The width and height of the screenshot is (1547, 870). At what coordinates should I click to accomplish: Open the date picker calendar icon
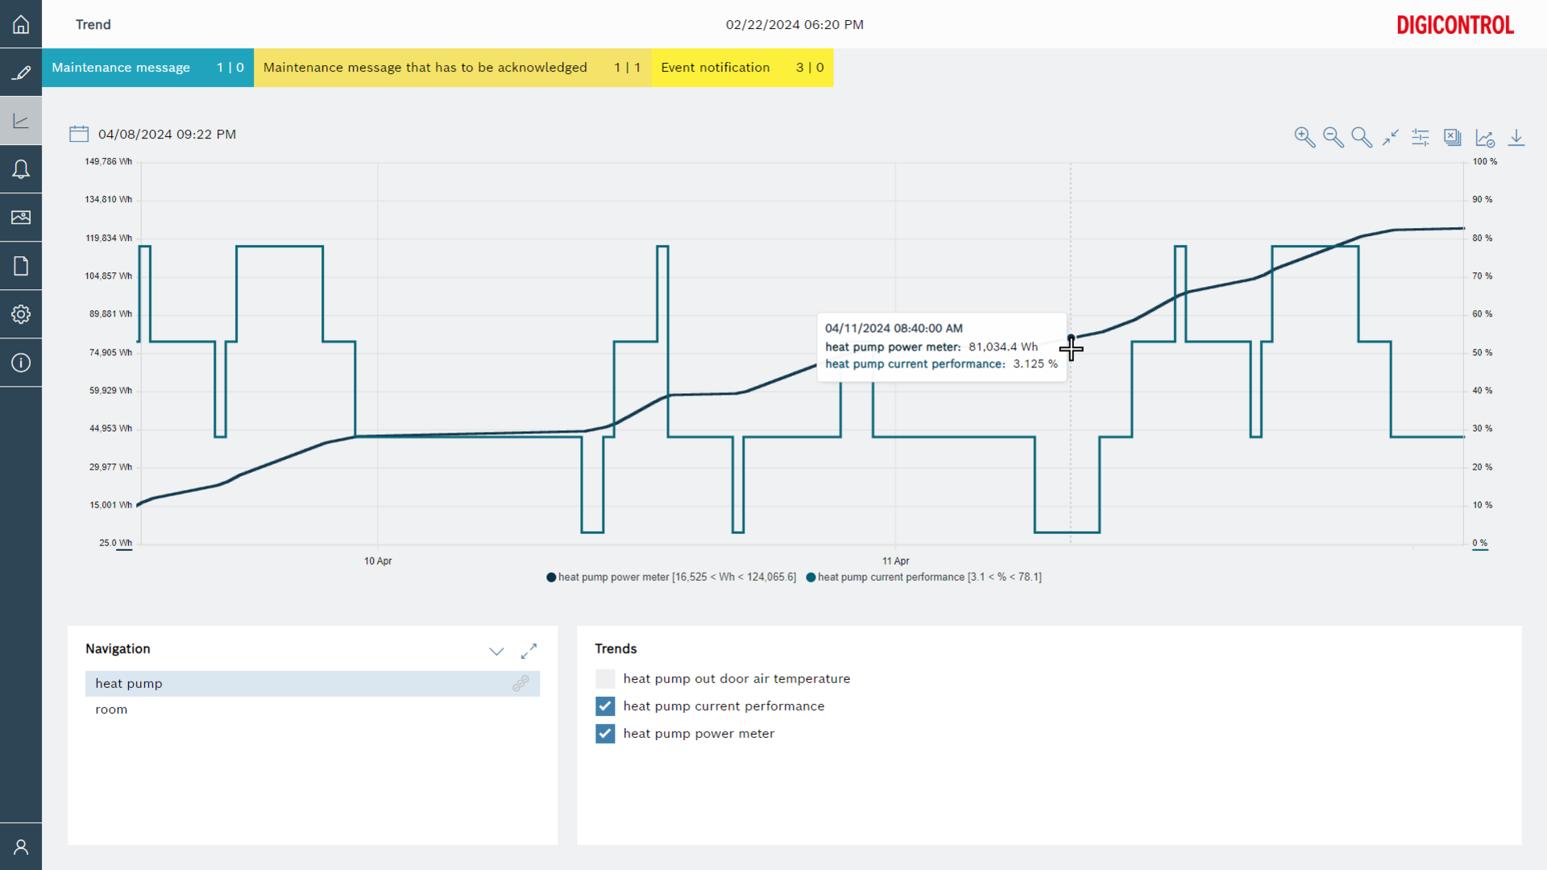click(79, 134)
